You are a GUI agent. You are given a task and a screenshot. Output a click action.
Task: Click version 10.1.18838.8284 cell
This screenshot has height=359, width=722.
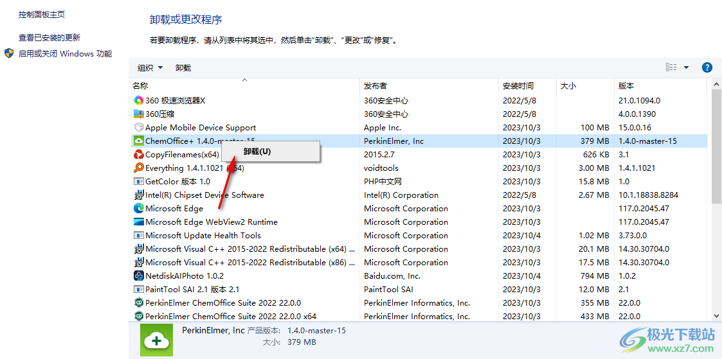(x=648, y=195)
